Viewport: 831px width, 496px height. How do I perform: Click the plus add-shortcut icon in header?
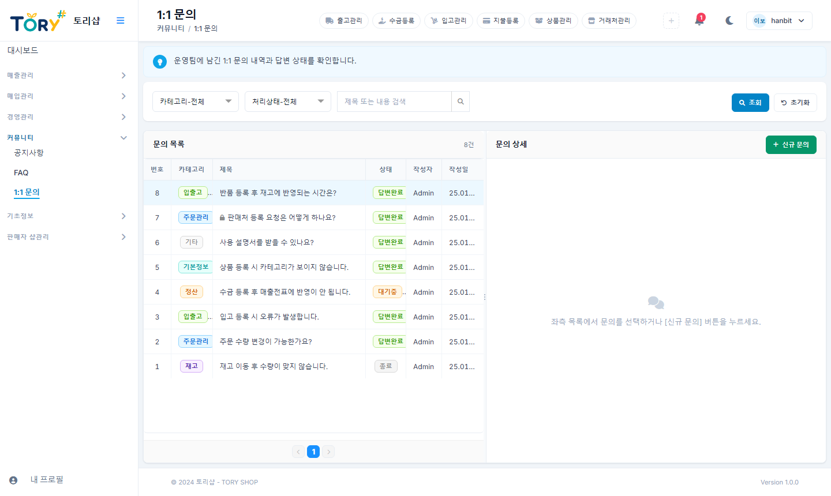pyautogui.click(x=671, y=21)
